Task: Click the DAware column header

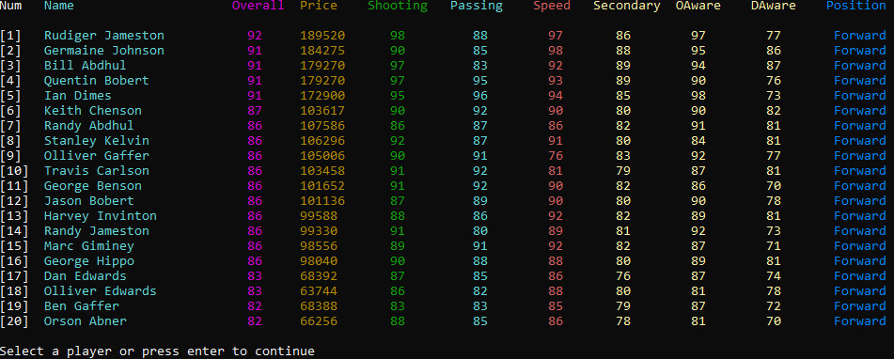Action: pos(774,6)
